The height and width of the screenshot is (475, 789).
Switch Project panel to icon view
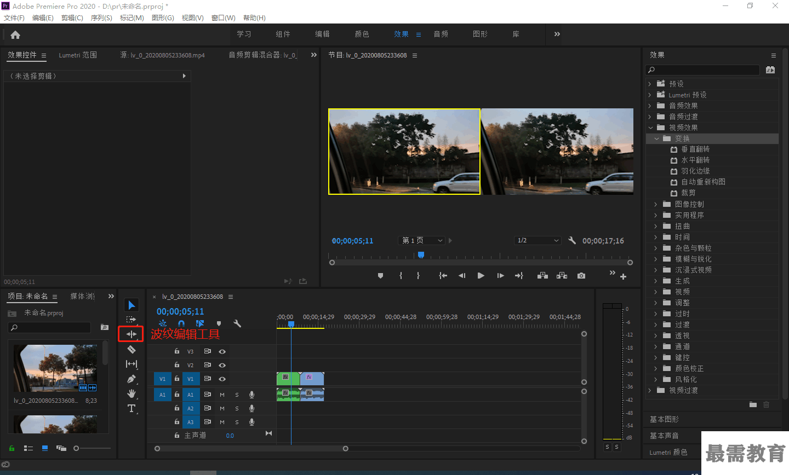45,448
